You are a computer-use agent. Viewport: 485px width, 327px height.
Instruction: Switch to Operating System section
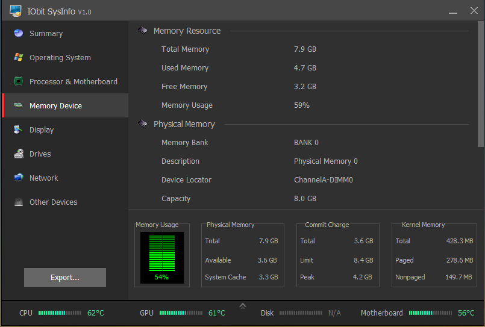point(65,57)
